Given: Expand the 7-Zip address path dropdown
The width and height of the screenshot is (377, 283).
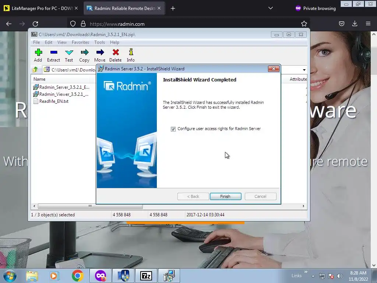Looking at the screenshot, I should coord(304,70).
